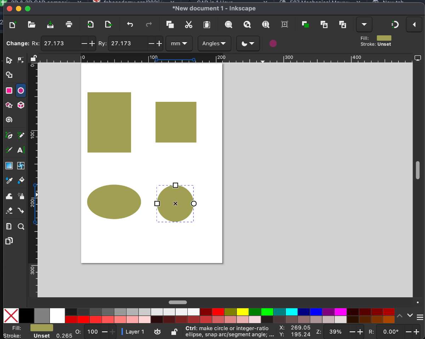Viewport: 425px width, 339px height.
Task: Click the grayed-out Redo arrow
Action: coord(149,24)
